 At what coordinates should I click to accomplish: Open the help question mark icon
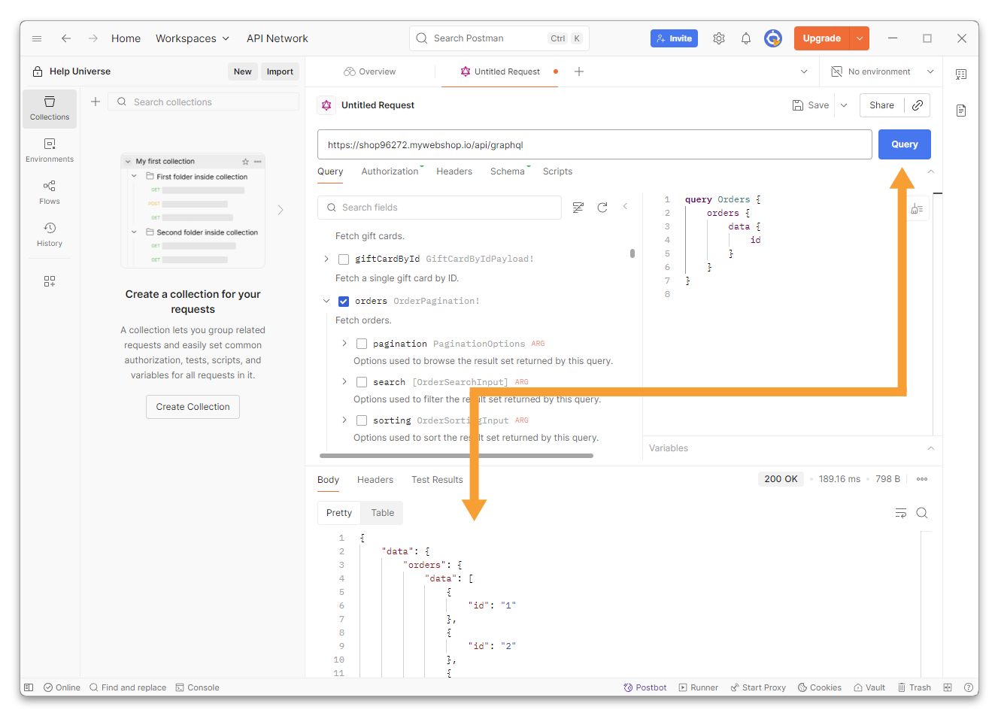pyautogui.click(x=969, y=687)
